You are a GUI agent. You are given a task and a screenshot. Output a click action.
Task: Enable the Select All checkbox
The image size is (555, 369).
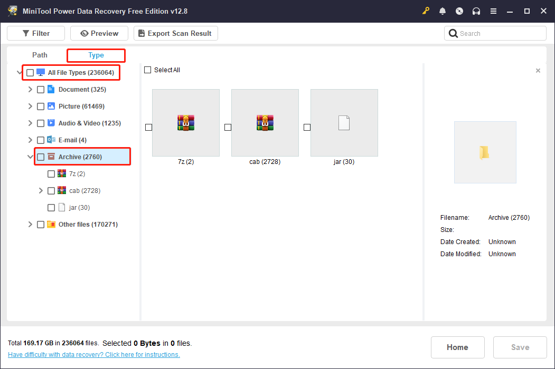[147, 70]
